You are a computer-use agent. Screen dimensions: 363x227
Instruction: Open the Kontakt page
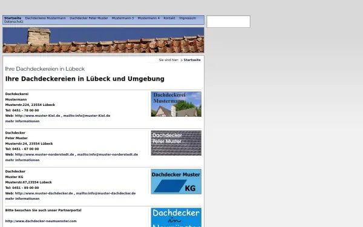tap(169, 18)
